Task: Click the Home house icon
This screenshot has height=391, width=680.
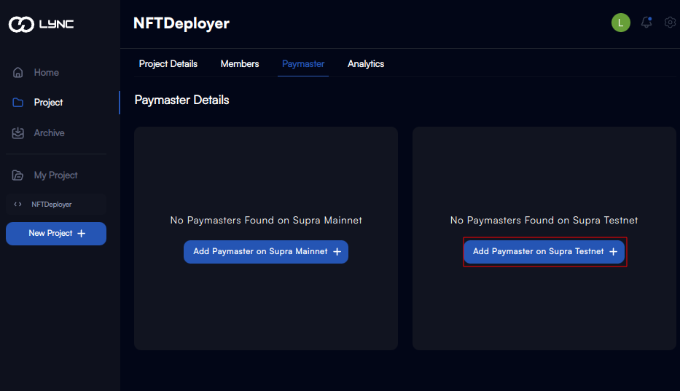Action: [x=17, y=72]
